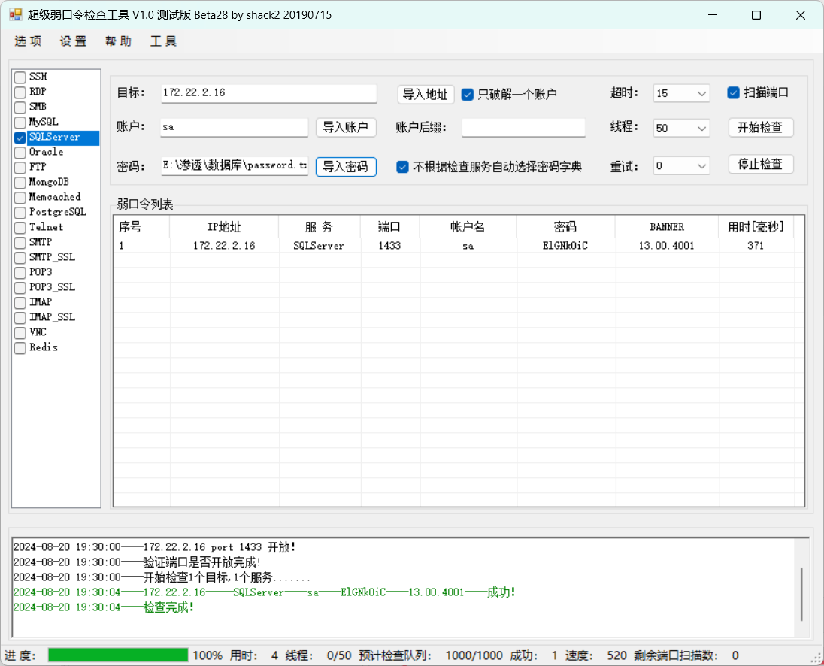This screenshot has height=666, width=824.
Task: Uncheck the SQLServer service checkbox
Action: pos(20,138)
